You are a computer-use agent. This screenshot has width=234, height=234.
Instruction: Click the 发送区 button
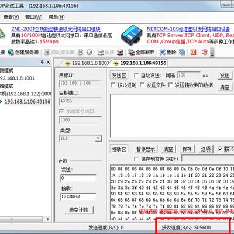point(119,75)
